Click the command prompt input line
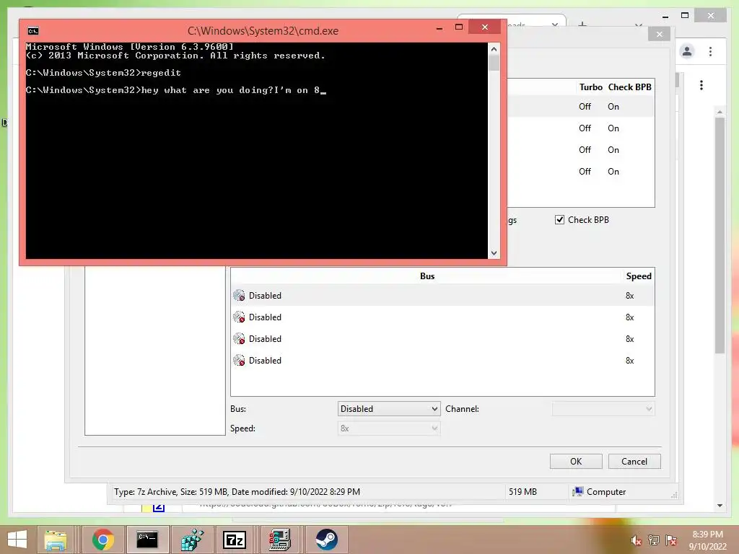Viewport: 739px width, 554px height. coord(176,90)
